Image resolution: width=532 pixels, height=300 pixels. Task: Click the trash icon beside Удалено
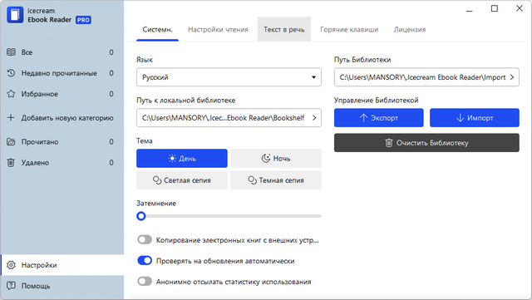pos(11,163)
